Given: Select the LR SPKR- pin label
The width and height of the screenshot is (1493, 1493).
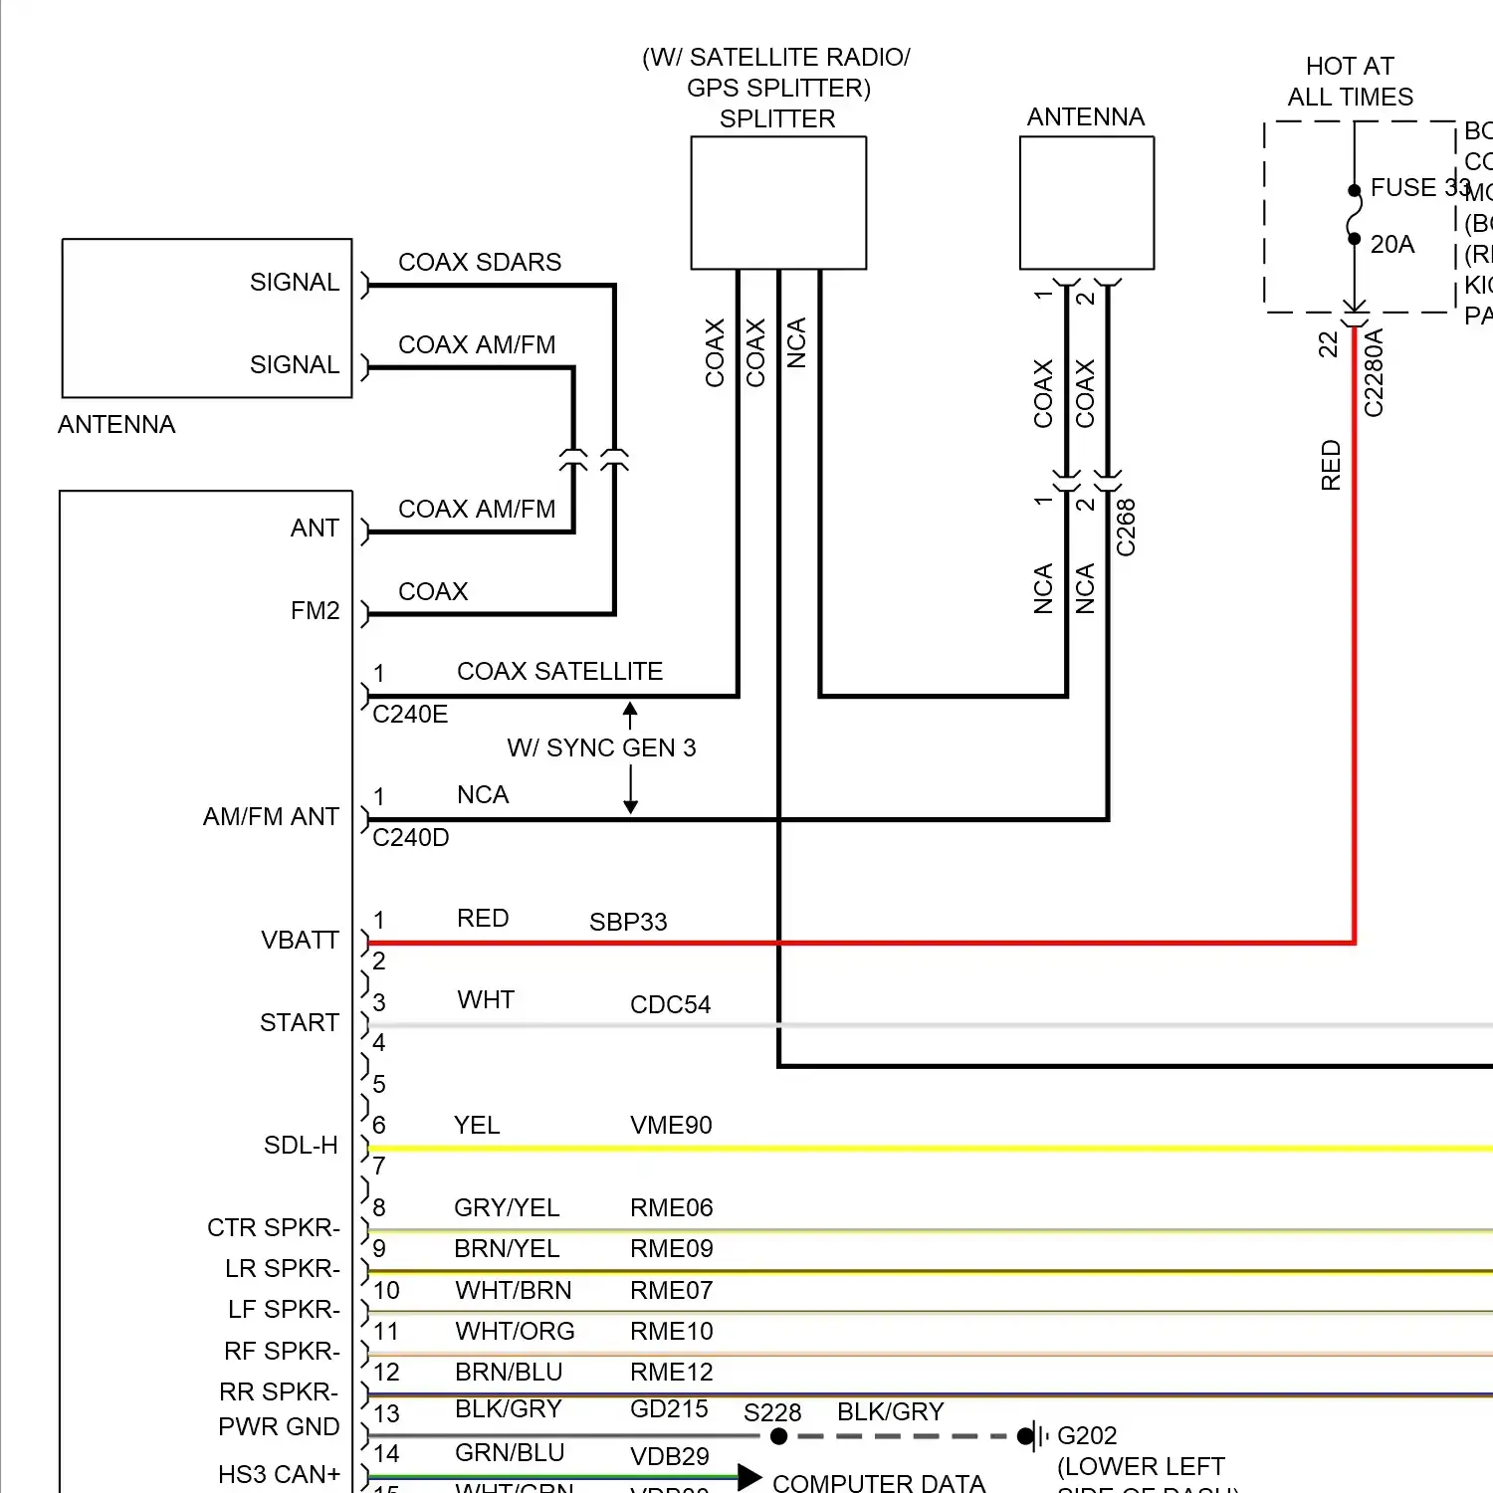Looking at the screenshot, I should 283,1268.
